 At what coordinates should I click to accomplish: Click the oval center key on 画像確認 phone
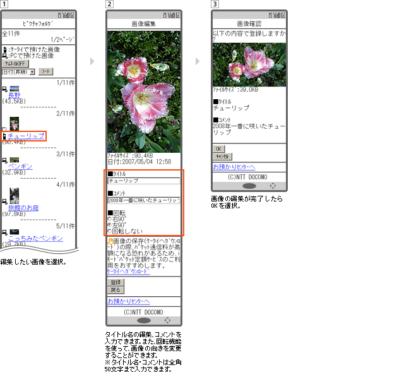(x=249, y=186)
